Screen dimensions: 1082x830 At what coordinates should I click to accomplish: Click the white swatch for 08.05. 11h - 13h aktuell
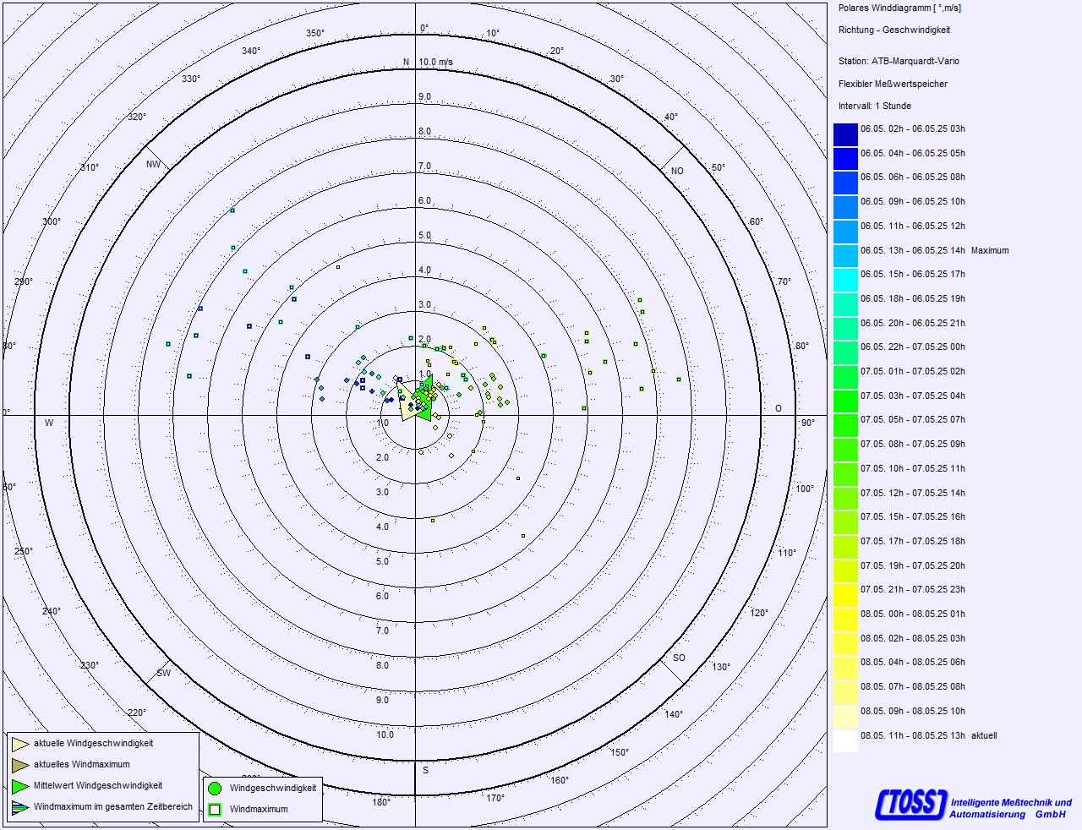[x=845, y=741]
